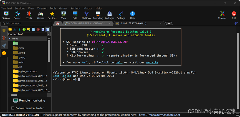Click the red delete icon in SFTP toolbar
The height and width of the screenshot is (117, 240).
pyautogui.click(x=38, y=29)
